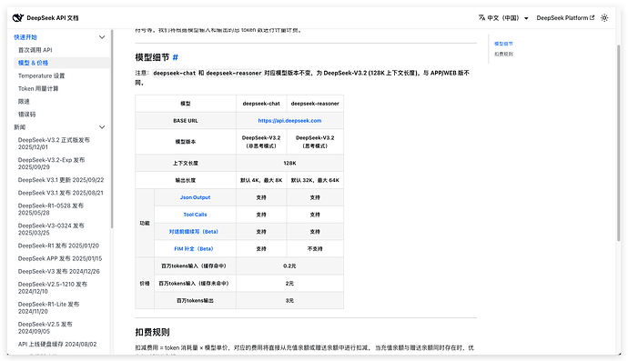Image resolution: width=628 pixels, height=361 pixels.
Task: Open Temperature 设置 sidebar page
Action: click(41, 75)
